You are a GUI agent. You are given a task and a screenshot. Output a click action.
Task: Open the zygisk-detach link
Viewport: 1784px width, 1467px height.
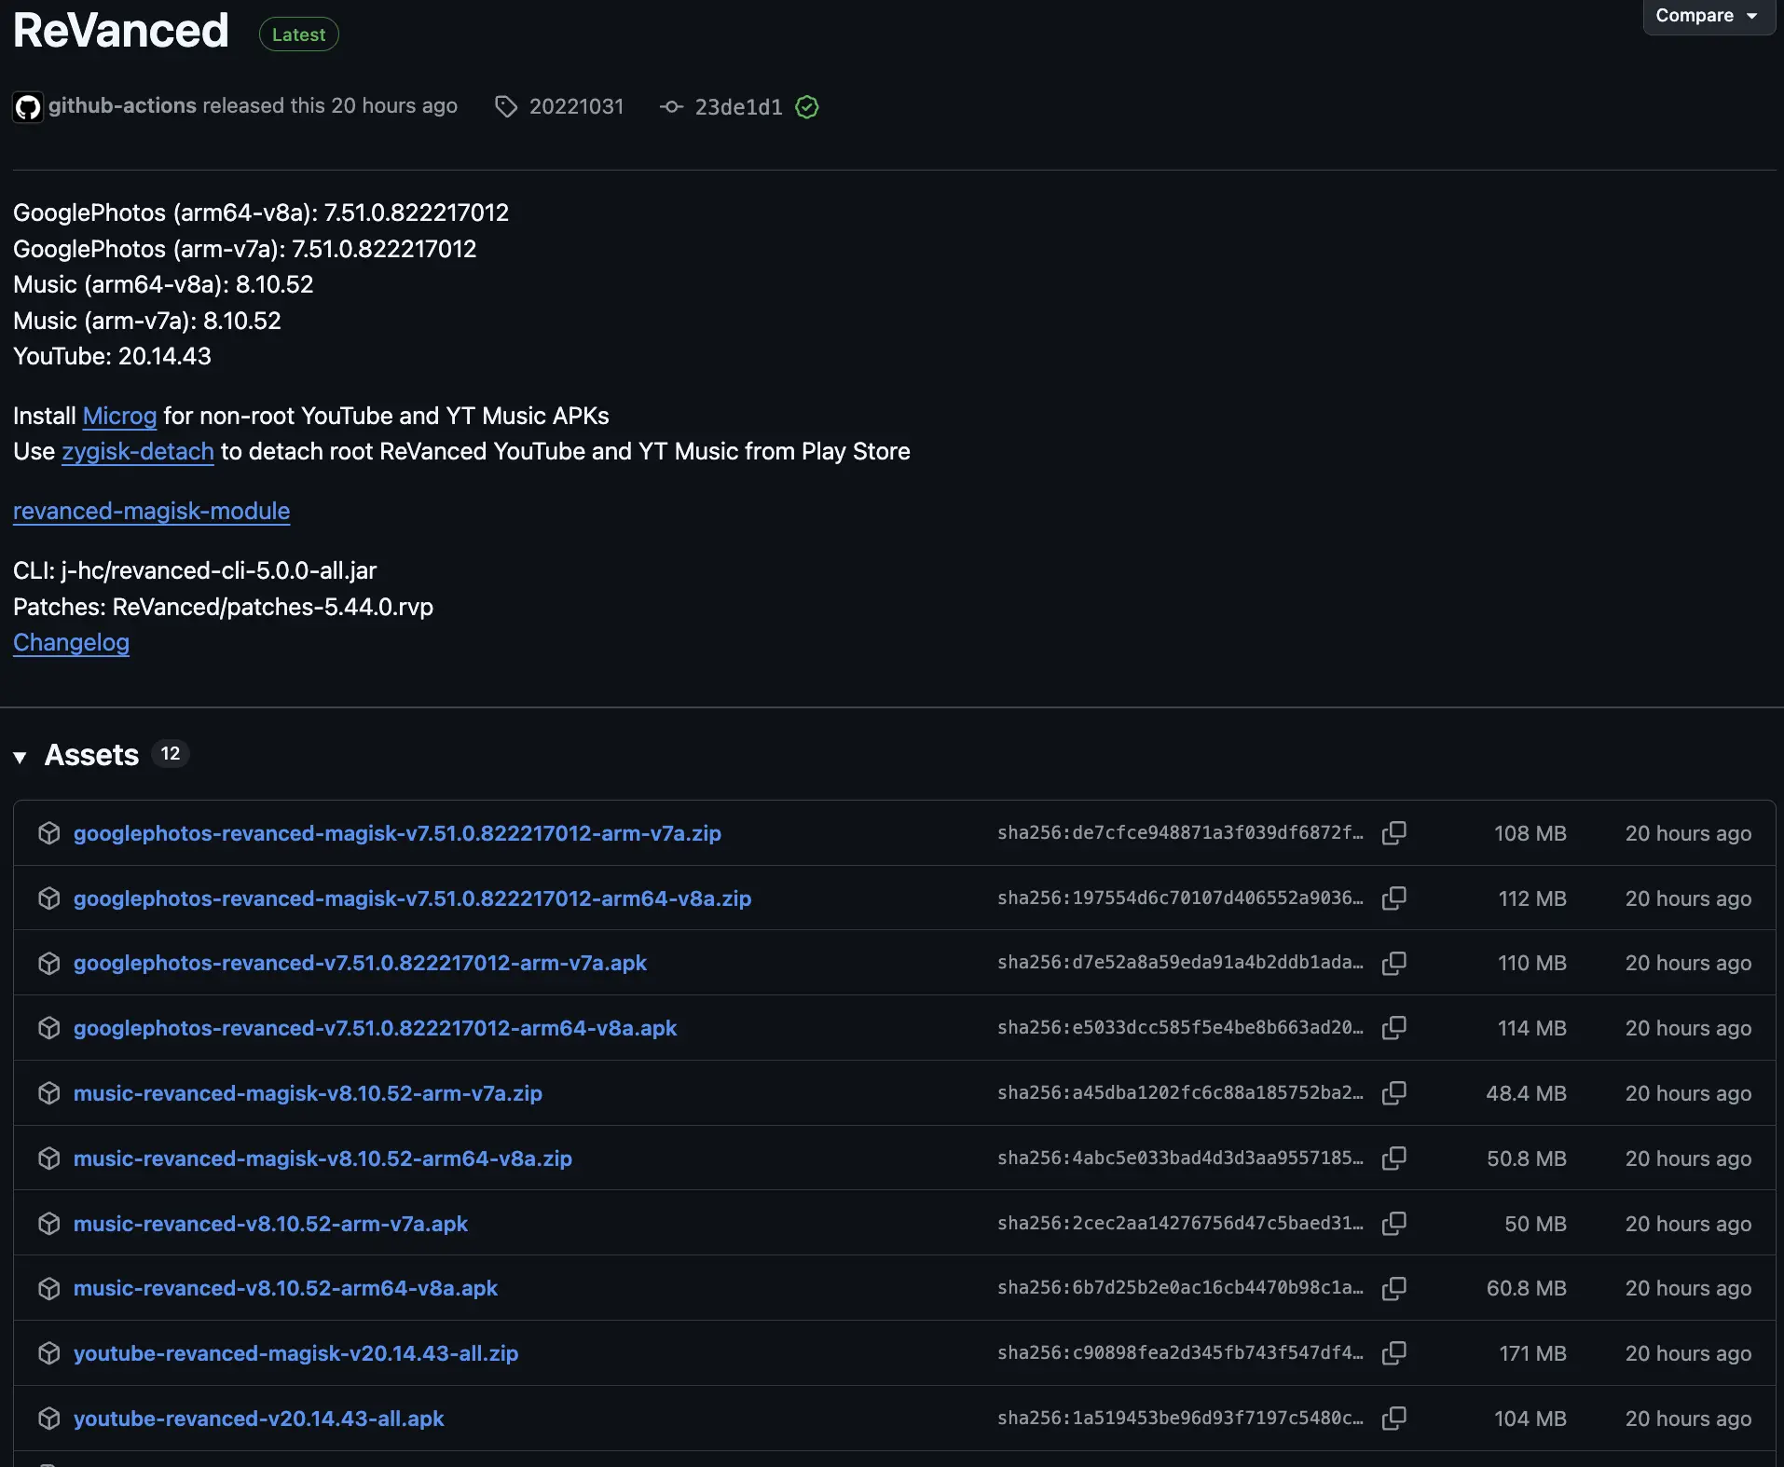[x=138, y=452]
